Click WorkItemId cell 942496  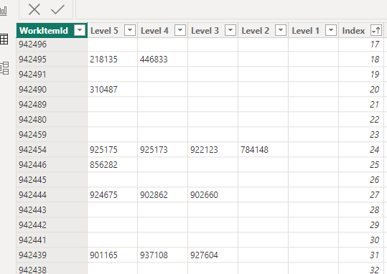point(52,44)
